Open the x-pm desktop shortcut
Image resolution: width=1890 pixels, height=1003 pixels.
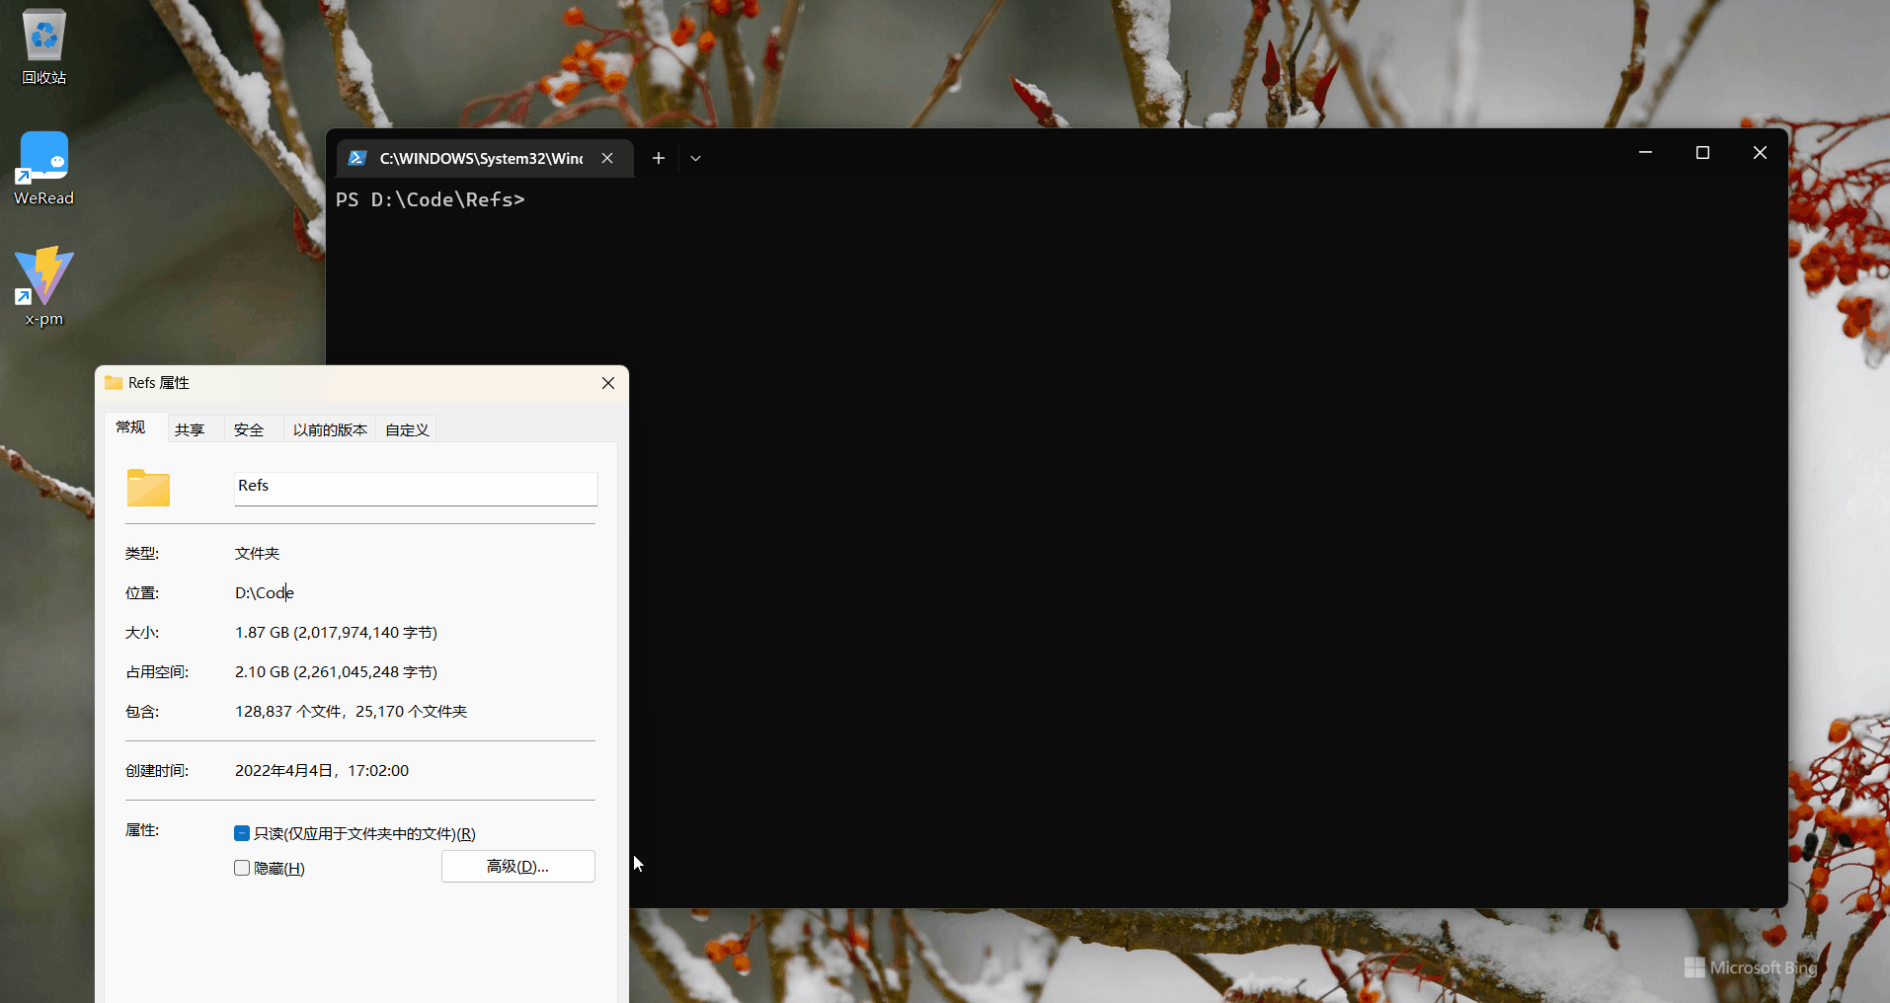(x=43, y=286)
